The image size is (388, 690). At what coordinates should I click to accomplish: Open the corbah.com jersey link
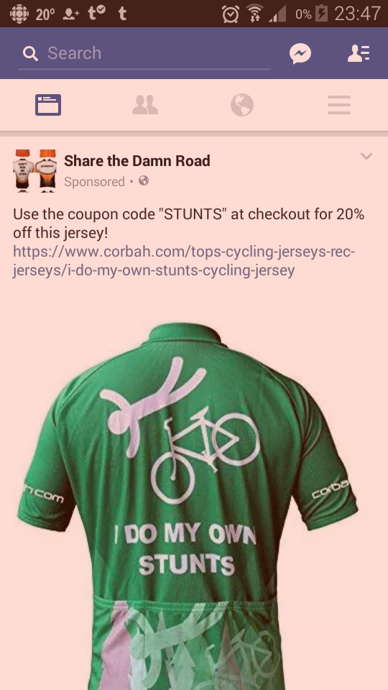pos(184,261)
